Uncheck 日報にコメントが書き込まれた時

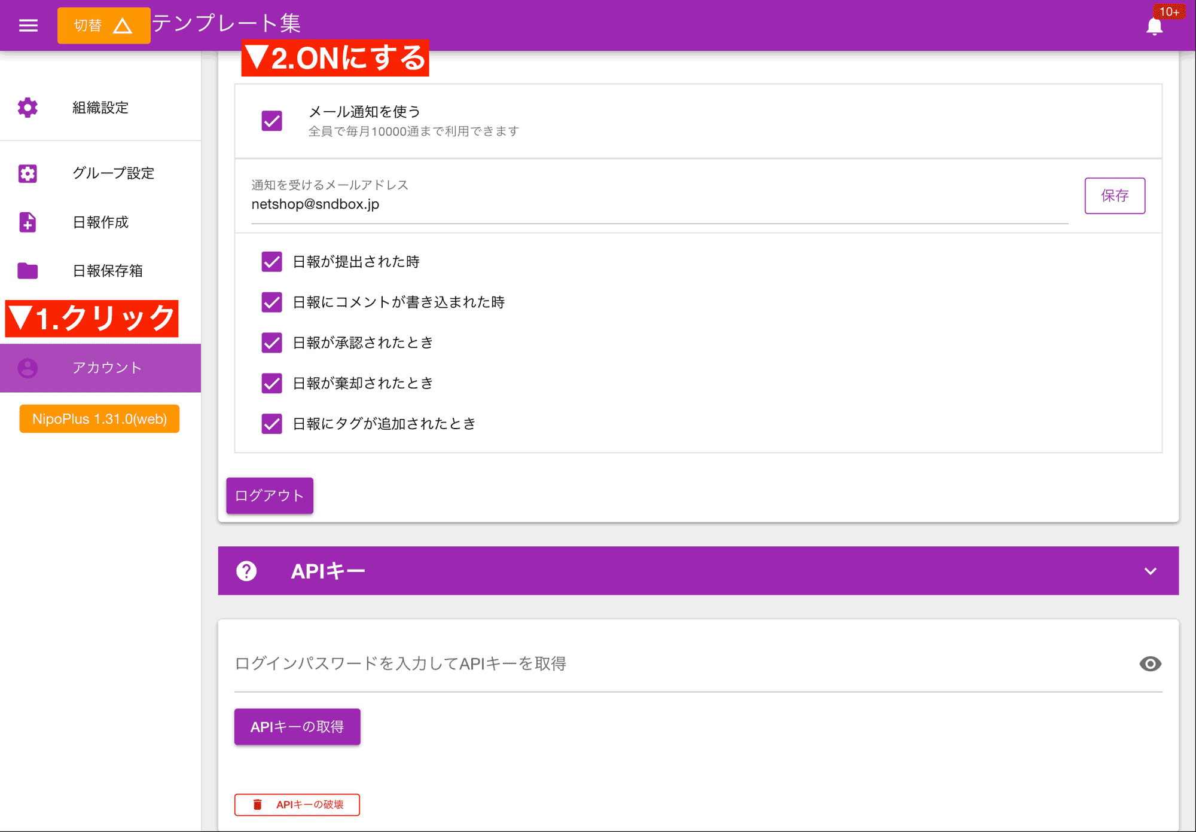[x=273, y=302]
